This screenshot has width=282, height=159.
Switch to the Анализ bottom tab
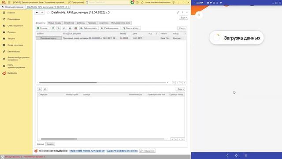click(50, 144)
